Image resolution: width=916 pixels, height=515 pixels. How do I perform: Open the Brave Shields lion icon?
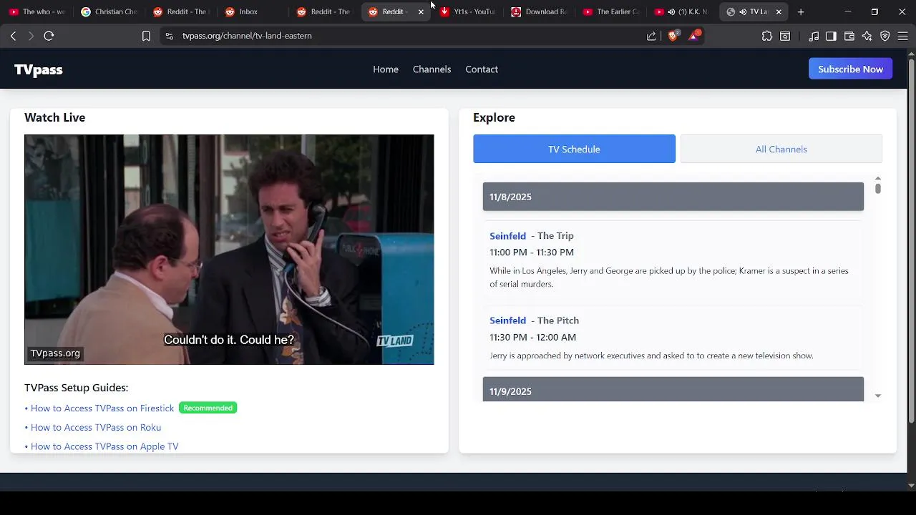tap(673, 36)
